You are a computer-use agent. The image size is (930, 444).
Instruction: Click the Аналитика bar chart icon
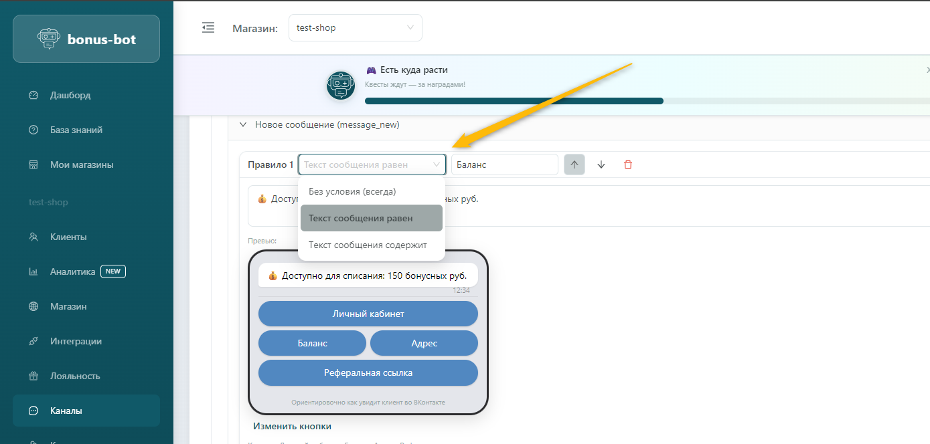[33, 271]
